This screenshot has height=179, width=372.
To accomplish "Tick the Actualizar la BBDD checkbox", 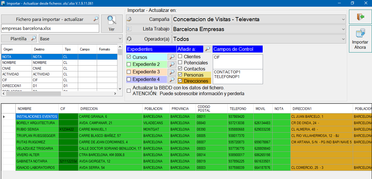I will coord(129,91).
